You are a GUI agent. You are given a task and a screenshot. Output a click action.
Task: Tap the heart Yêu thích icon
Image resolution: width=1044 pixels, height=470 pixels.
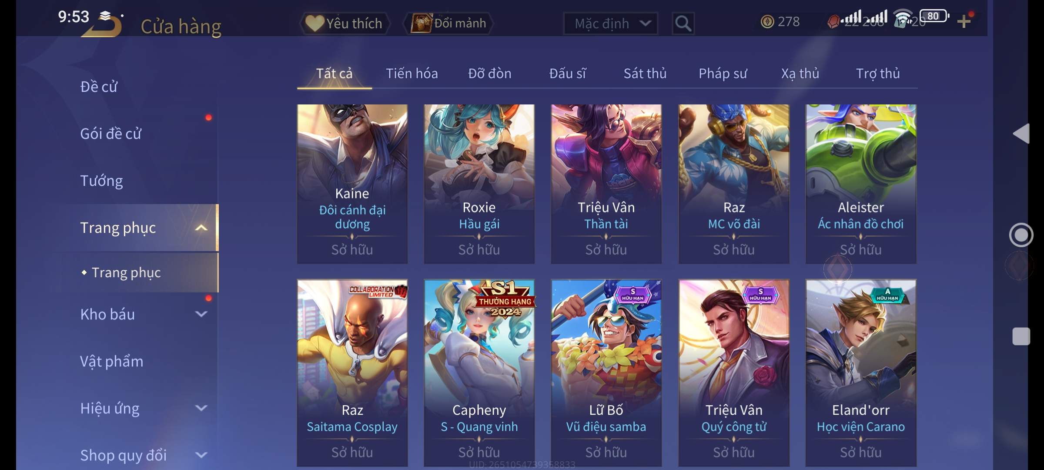pos(315,23)
